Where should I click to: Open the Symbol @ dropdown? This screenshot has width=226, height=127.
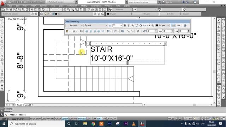138,31
